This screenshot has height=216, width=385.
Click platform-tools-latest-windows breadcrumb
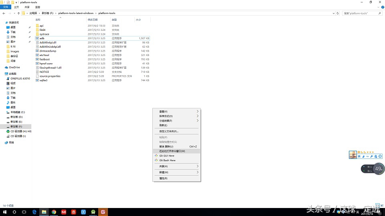[76, 13]
